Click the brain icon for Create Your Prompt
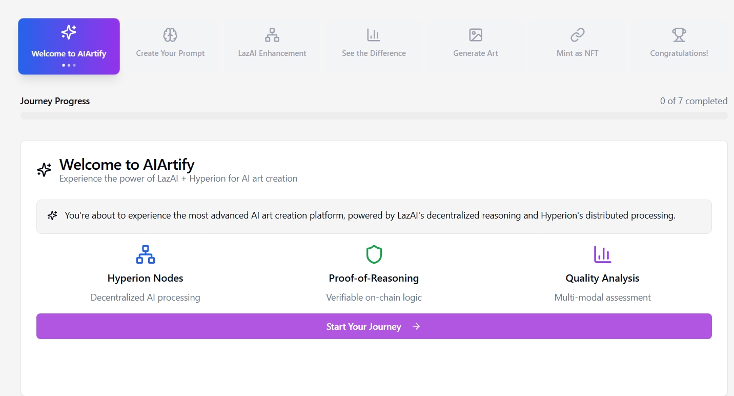Viewport: 734px width, 396px height. [x=170, y=35]
